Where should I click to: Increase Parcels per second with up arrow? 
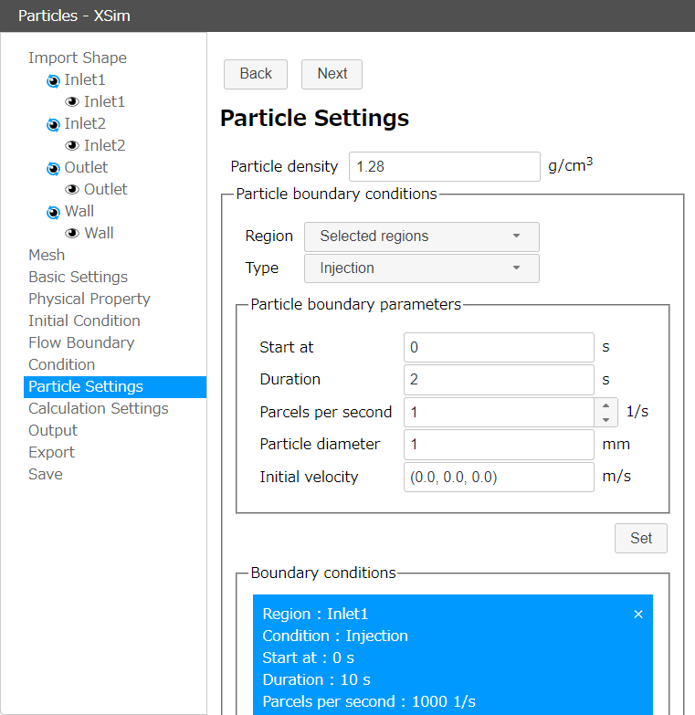pyautogui.click(x=606, y=405)
